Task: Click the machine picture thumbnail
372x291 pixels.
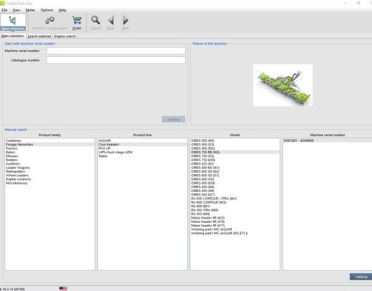Action: click(283, 85)
